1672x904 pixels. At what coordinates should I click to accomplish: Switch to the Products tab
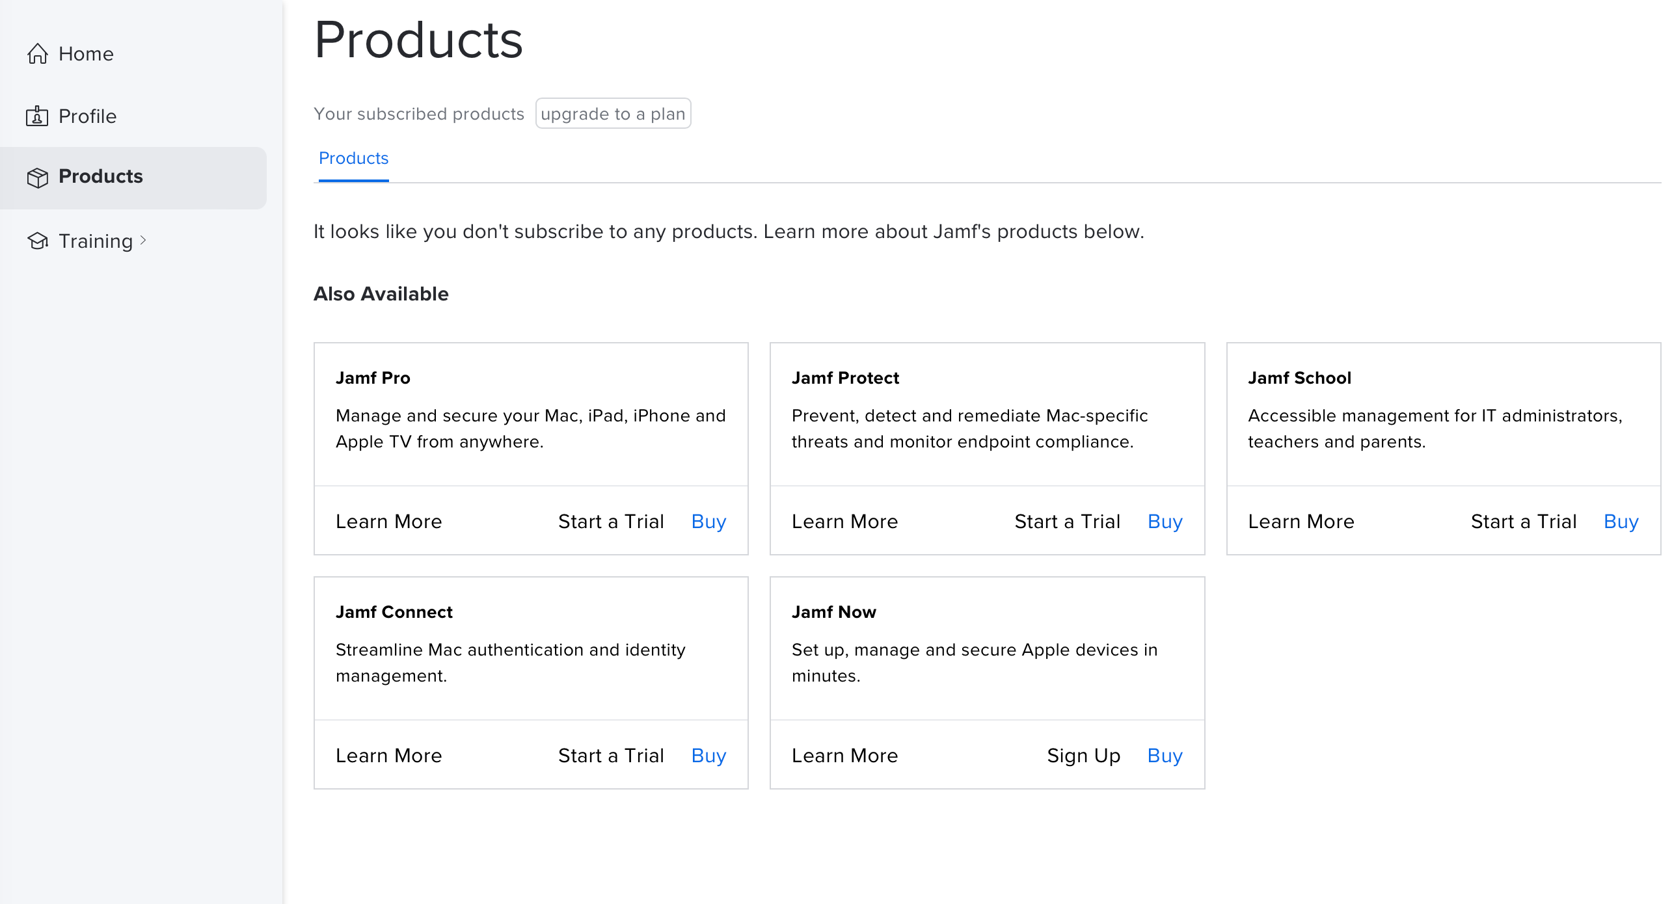pyautogui.click(x=353, y=158)
